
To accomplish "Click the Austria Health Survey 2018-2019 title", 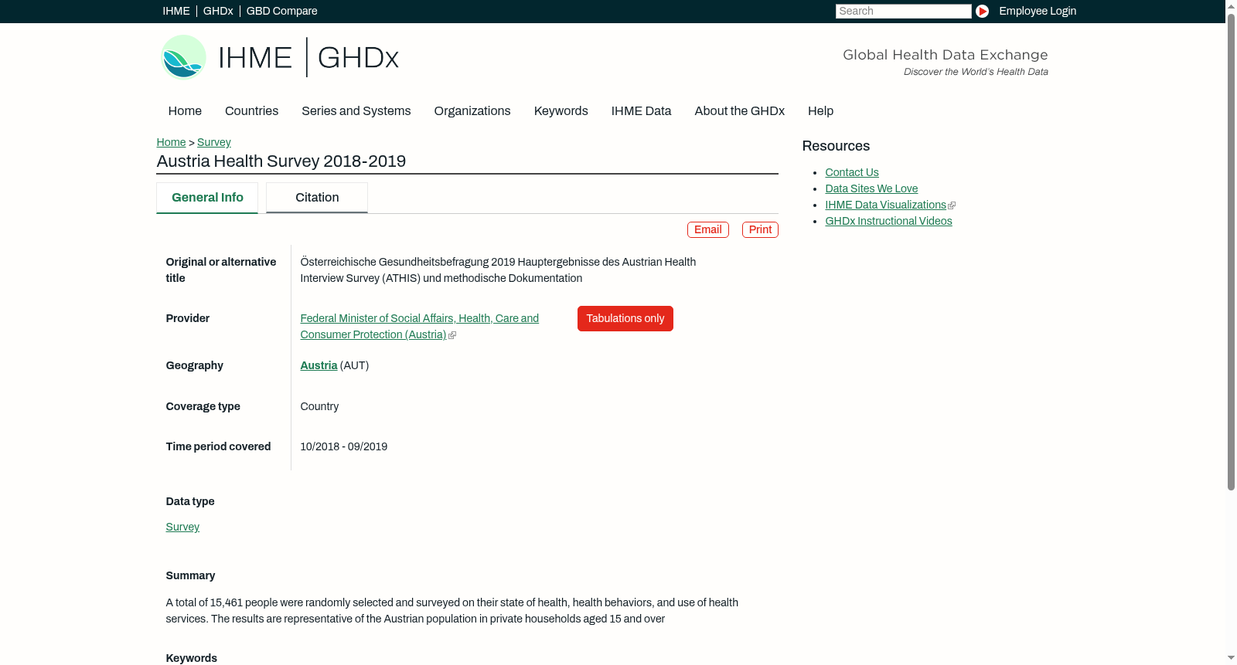I will [281, 161].
